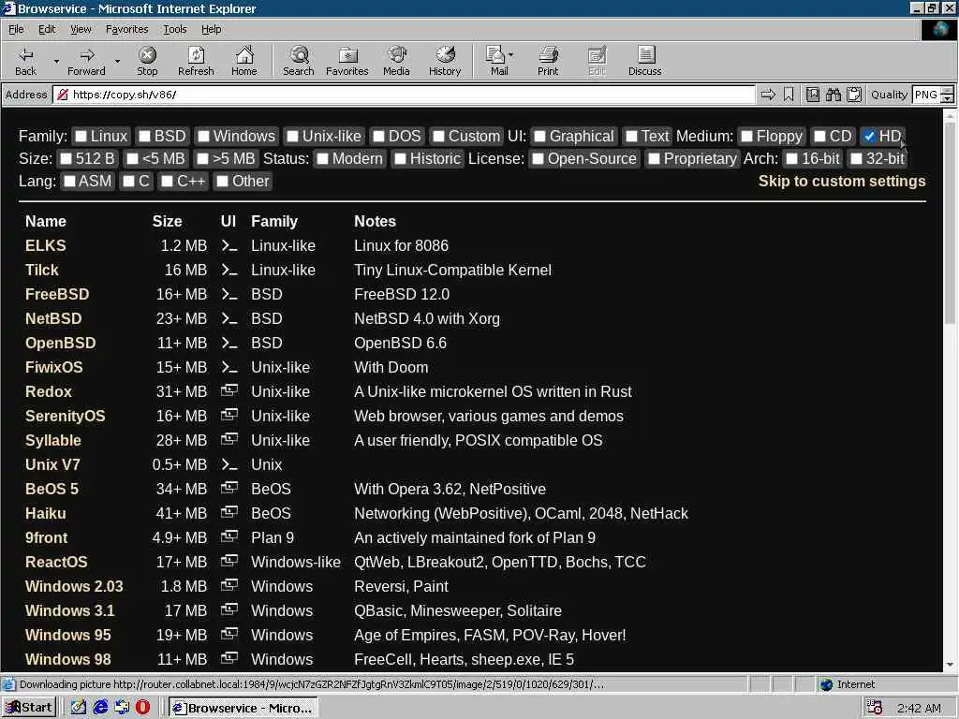Click the binoculars find icon
The image size is (959, 719).
point(833,95)
